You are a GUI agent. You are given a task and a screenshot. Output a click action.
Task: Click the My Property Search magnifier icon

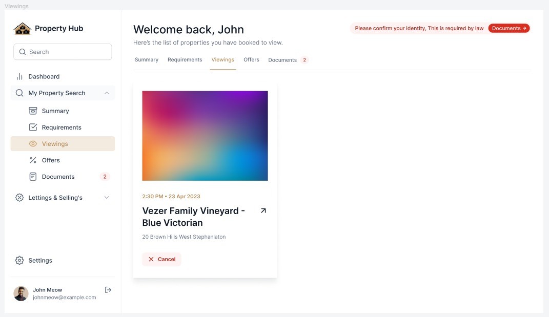(19, 93)
